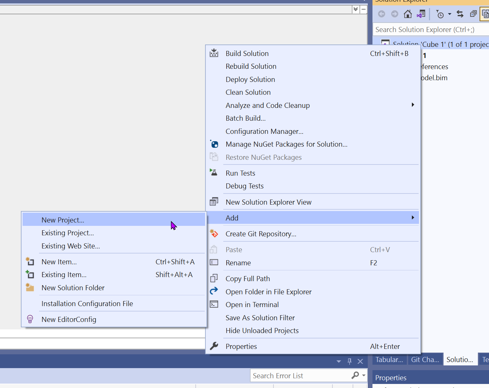Viewport: 489px width, 388px height.
Task: Click the Create Git Repository icon
Action: coord(214,233)
